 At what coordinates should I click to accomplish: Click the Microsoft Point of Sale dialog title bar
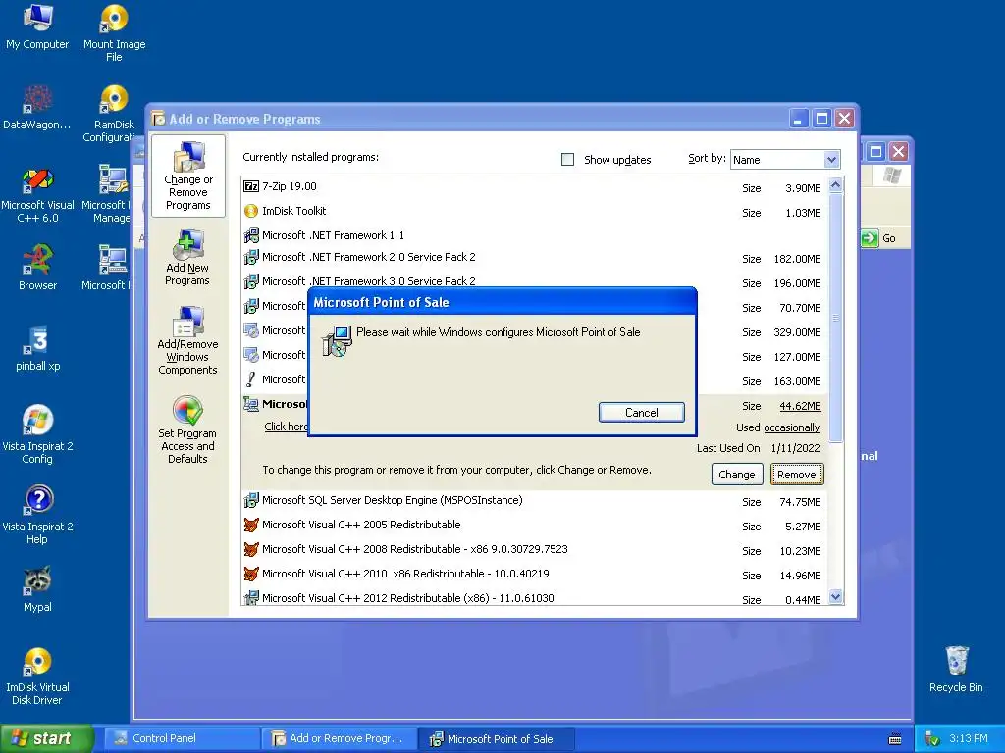point(502,302)
